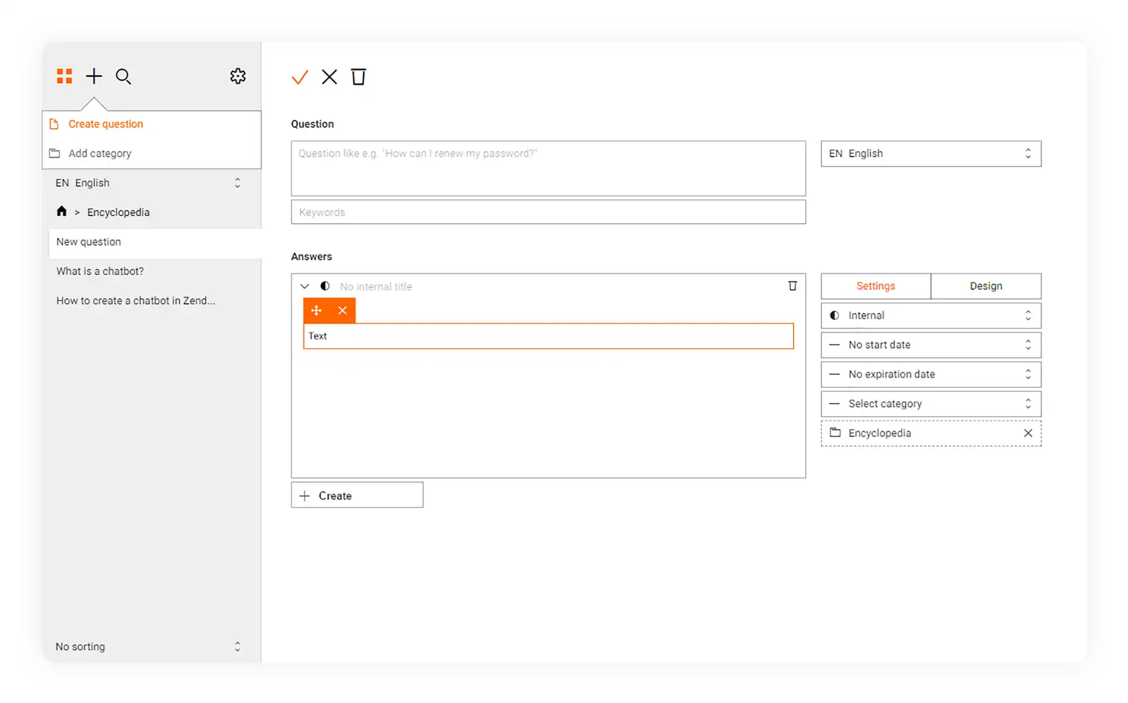The width and height of the screenshot is (1128, 703).
Task: Switch to the Design tab
Action: 986,286
